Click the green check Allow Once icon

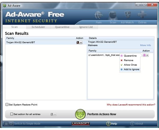[x=121, y=65]
